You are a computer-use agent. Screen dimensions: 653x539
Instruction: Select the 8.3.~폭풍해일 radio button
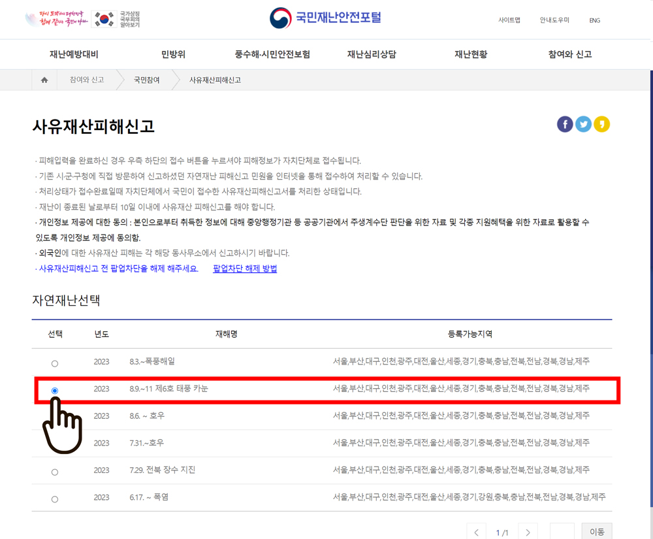55,363
